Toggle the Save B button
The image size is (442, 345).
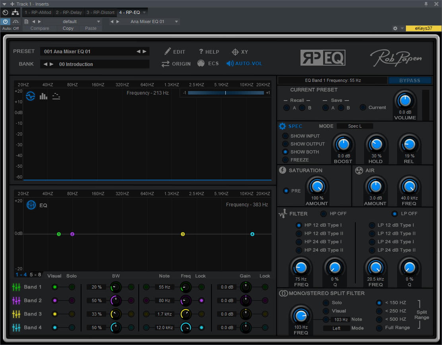point(341,108)
